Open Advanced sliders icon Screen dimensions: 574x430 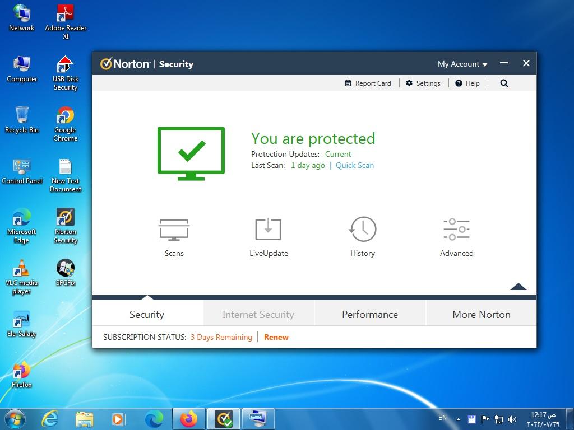456,229
